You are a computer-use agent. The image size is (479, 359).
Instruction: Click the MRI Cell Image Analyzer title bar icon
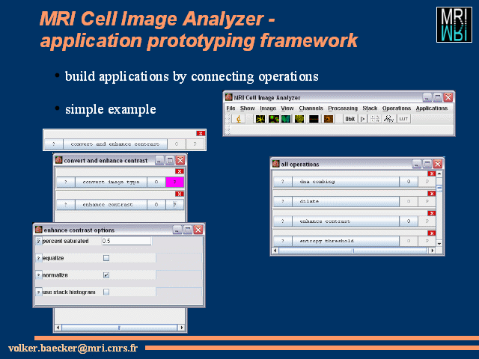229,97
